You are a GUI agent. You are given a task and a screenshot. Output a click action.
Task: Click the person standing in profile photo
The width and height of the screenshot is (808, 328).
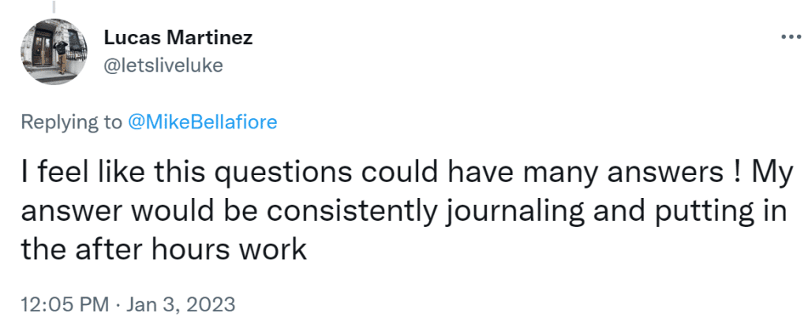61,56
